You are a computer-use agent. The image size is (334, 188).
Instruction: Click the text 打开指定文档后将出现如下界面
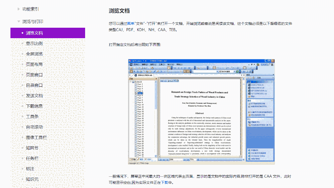coord(134,45)
